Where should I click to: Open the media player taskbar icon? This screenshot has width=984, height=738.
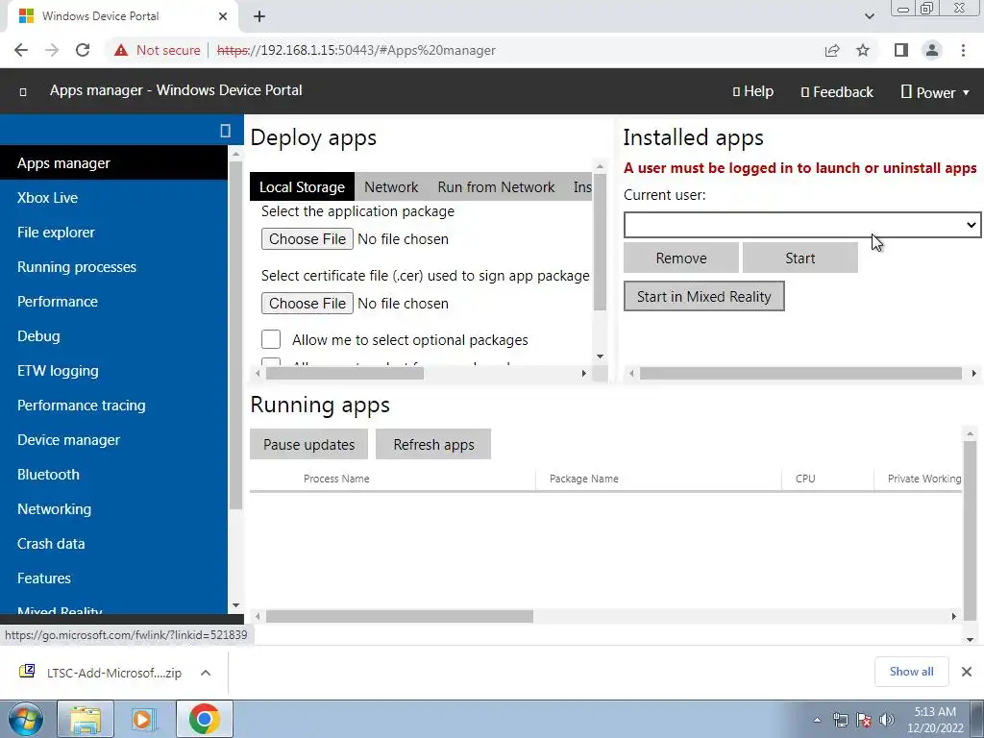143,719
